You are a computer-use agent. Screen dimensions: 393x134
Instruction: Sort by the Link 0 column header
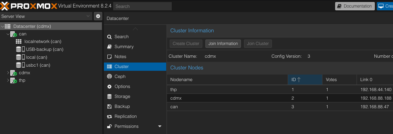375,80
